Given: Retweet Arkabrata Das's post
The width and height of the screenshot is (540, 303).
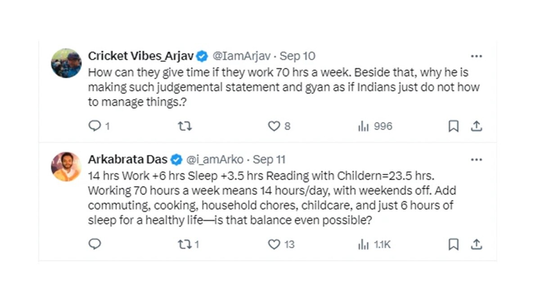Looking at the screenshot, I should (x=185, y=244).
